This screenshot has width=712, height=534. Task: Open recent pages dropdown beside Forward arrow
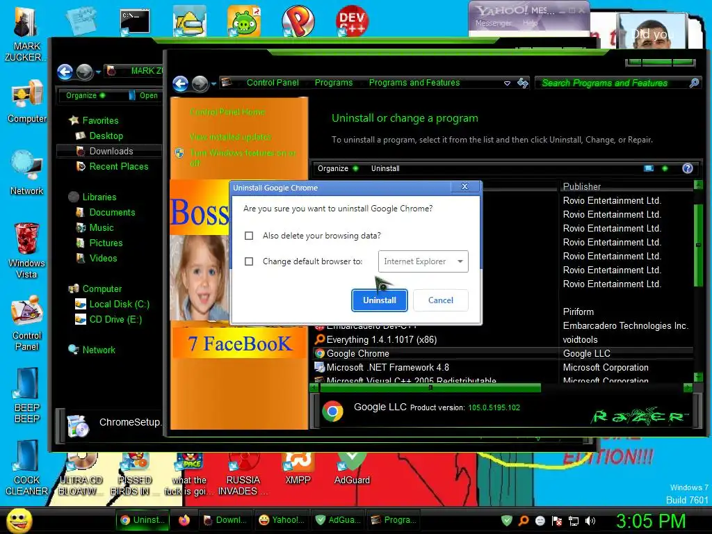point(214,84)
